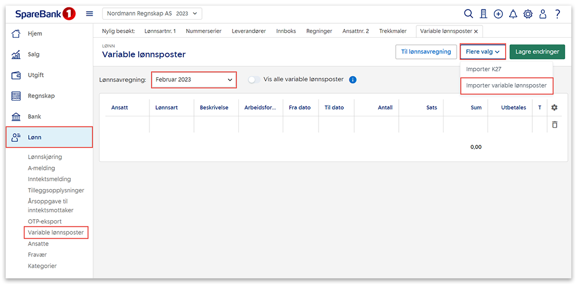This screenshot has height=284, width=577.
Task: Toggle Vis alle variable lønnsposter switch
Action: pyautogui.click(x=255, y=80)
